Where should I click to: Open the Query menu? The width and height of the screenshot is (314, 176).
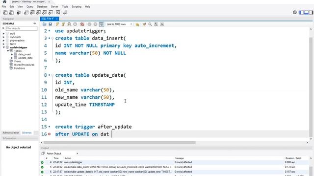pyautogui.click(x=30, y=6)
